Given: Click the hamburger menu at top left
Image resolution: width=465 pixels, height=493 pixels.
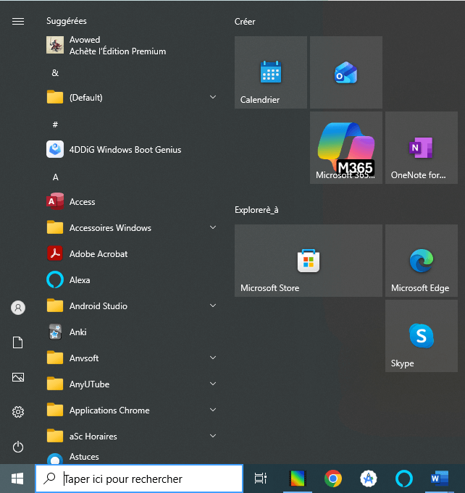Looking at the screenshot, I should [18, 22].
